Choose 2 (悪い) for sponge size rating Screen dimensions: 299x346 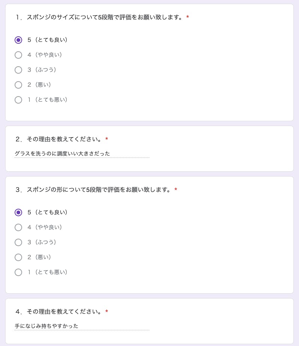[18, 85]
